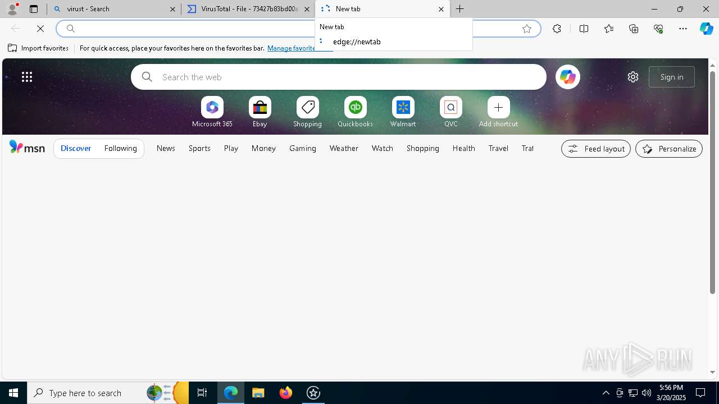This screenshot has width=719, height=404.
Task: Open Microsoft 365 shortcut
Action: pos(212,112)
